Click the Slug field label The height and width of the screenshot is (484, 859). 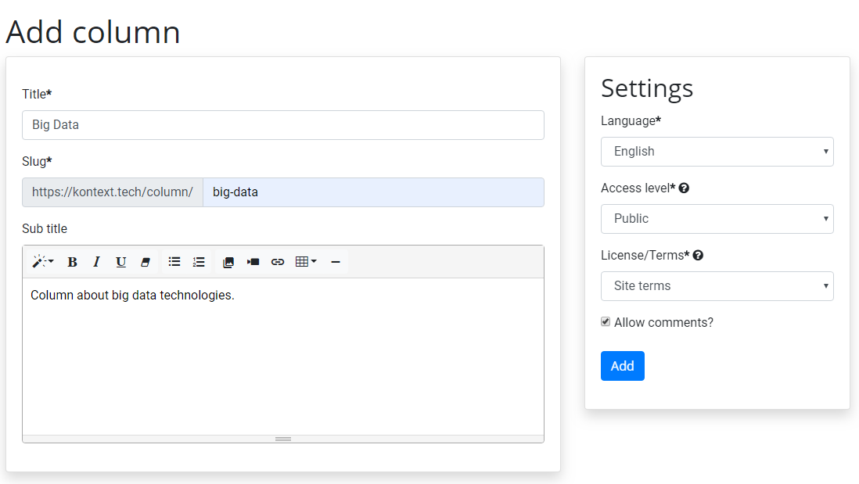point(37,162)
